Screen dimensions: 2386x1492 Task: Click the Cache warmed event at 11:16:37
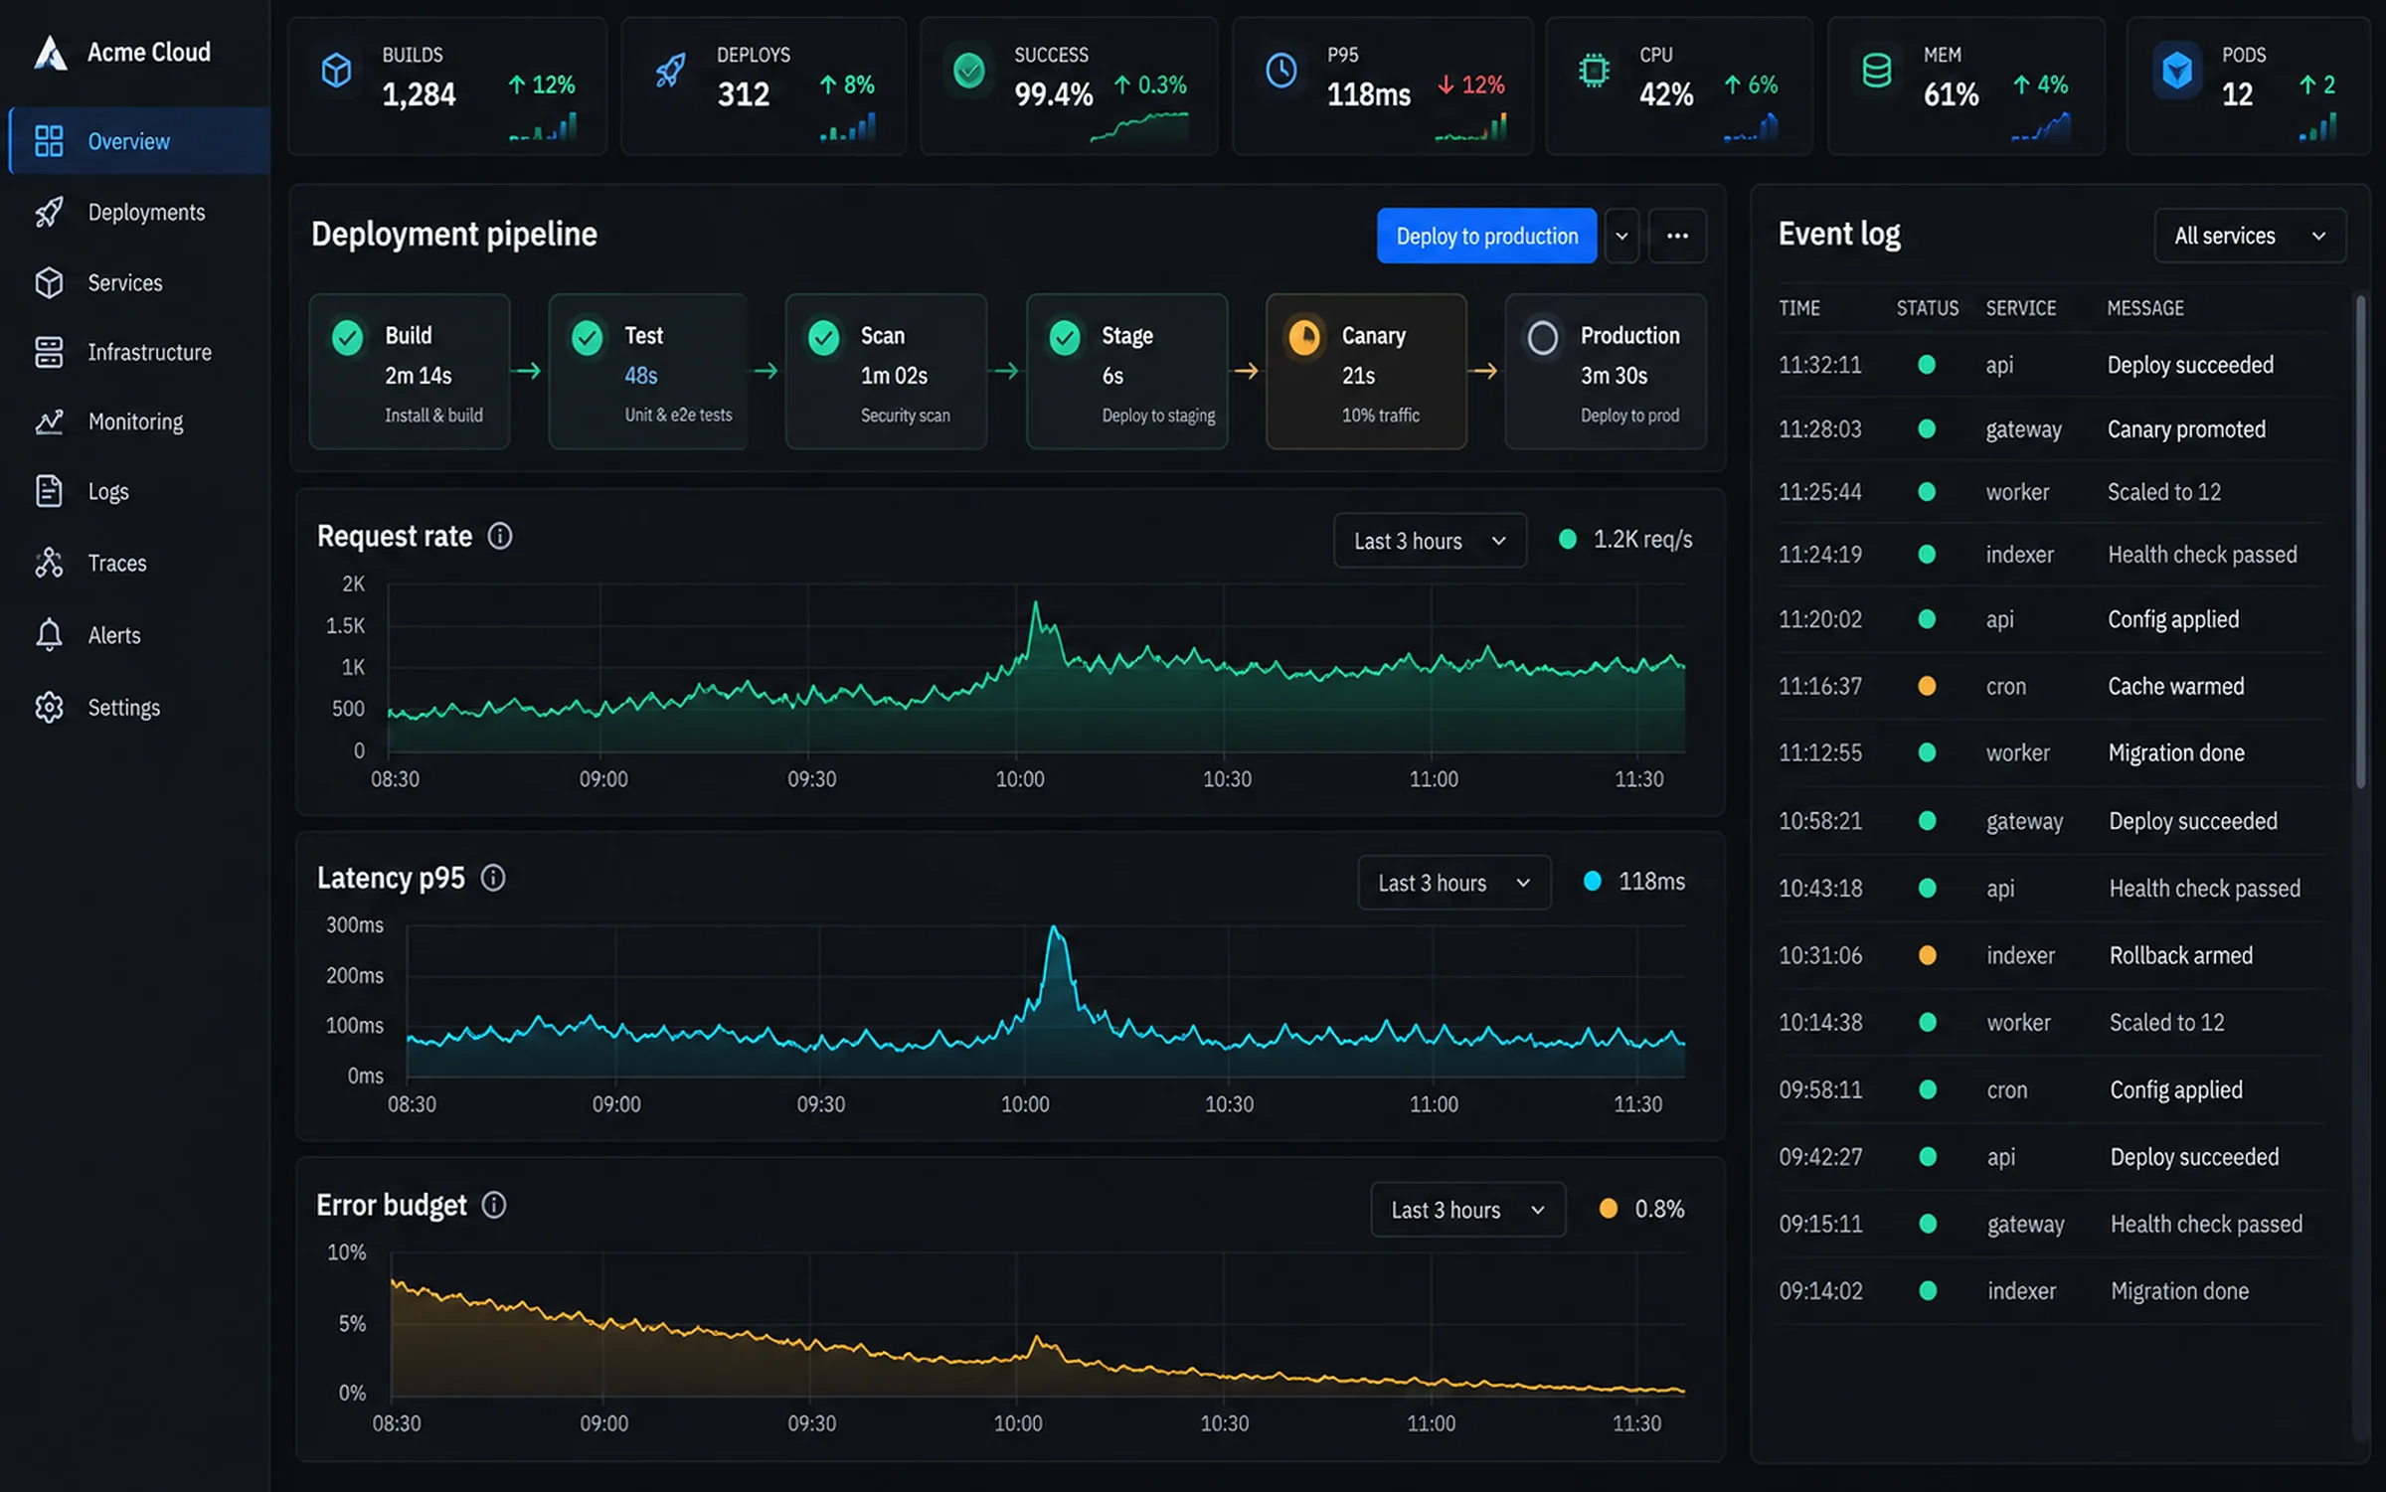[x=2052, y=686]
